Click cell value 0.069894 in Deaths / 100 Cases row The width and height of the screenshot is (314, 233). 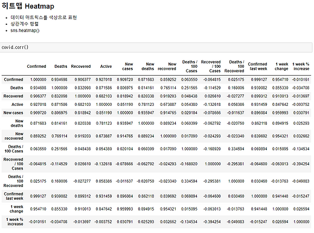pos(259,149)
